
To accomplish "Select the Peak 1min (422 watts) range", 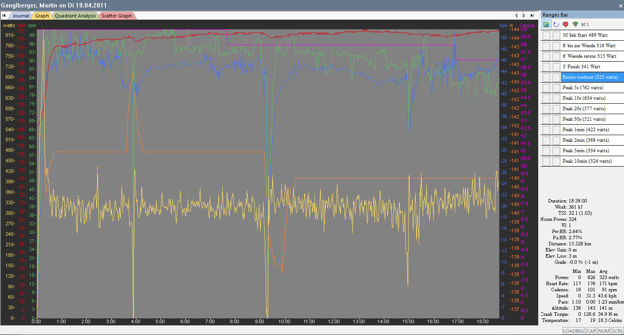I will 585,129.
